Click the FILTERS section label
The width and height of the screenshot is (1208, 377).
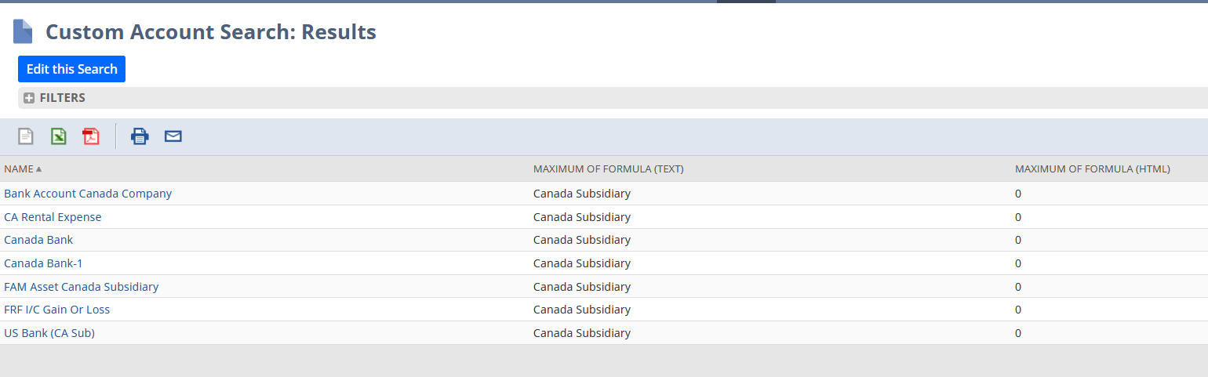(x=63, y=98)
